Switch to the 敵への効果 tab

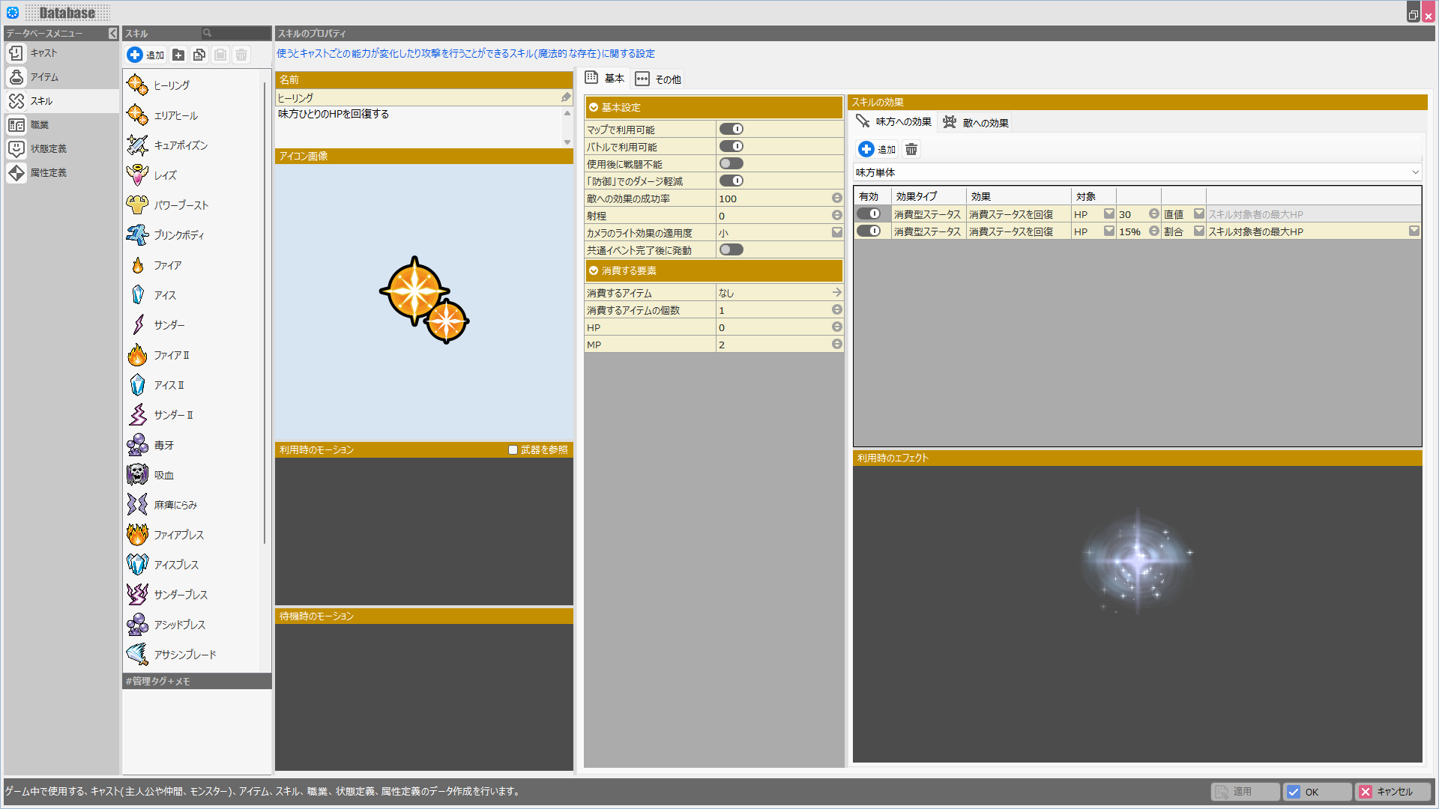click(x=976, y=123)
